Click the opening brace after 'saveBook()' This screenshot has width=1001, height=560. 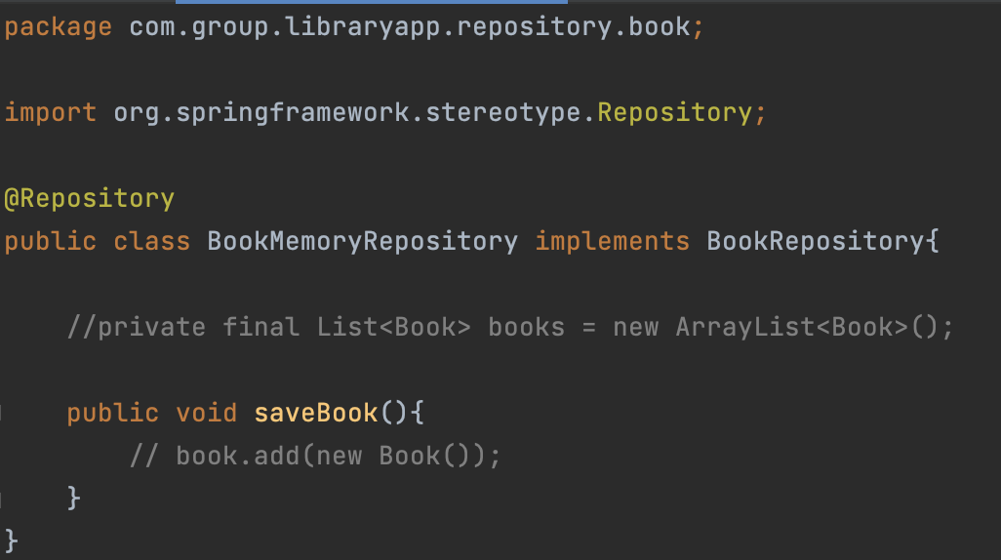[x=417, y=413]
